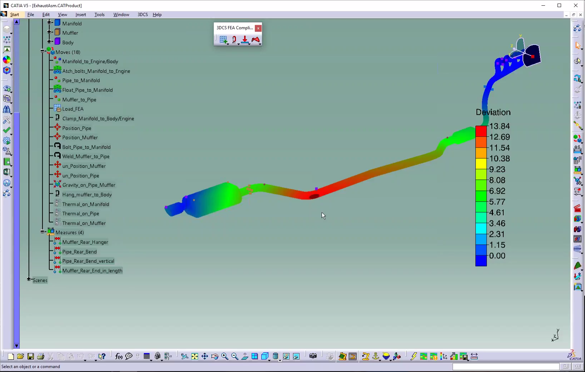Click the green checkmark icon in left toolbar
The image size is (585, 372).
pyautogui.click(x=7, y=130)
